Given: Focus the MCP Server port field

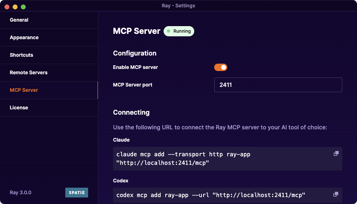Looking at the screenshot, I should [x=278, y=85].
